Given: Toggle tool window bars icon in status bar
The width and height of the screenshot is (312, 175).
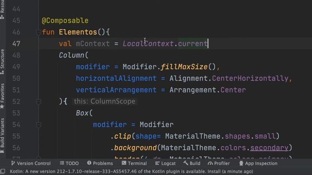Looking at the screenshot, I should tap(3, 172).
